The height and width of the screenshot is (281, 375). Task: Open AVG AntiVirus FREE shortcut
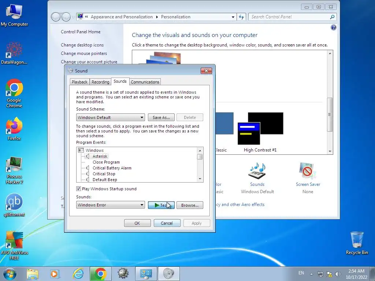tap(14, 246)
